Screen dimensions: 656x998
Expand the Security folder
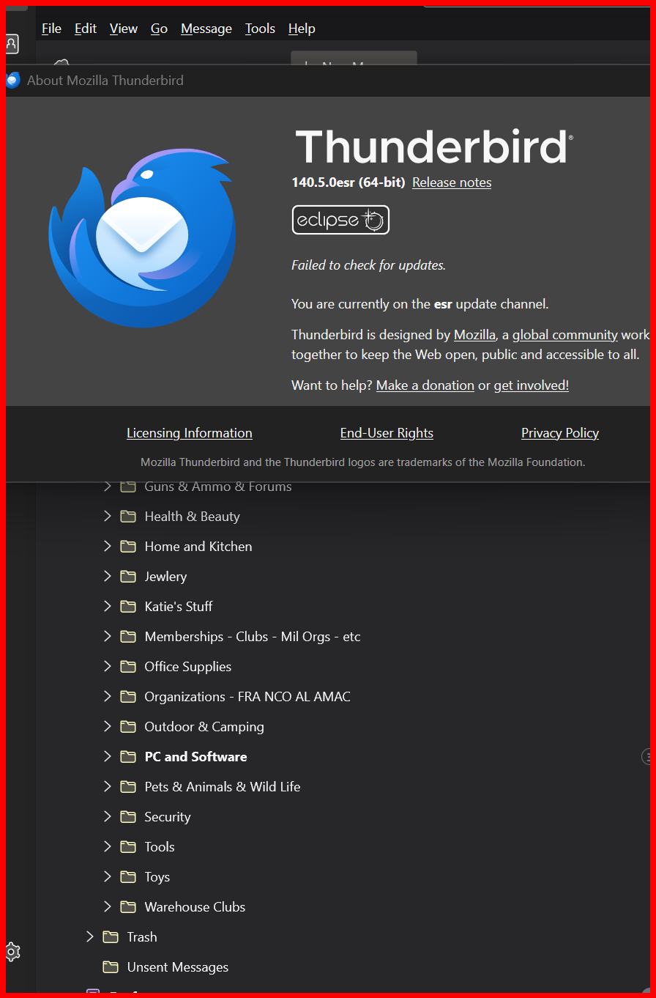[x=108, y=817]
